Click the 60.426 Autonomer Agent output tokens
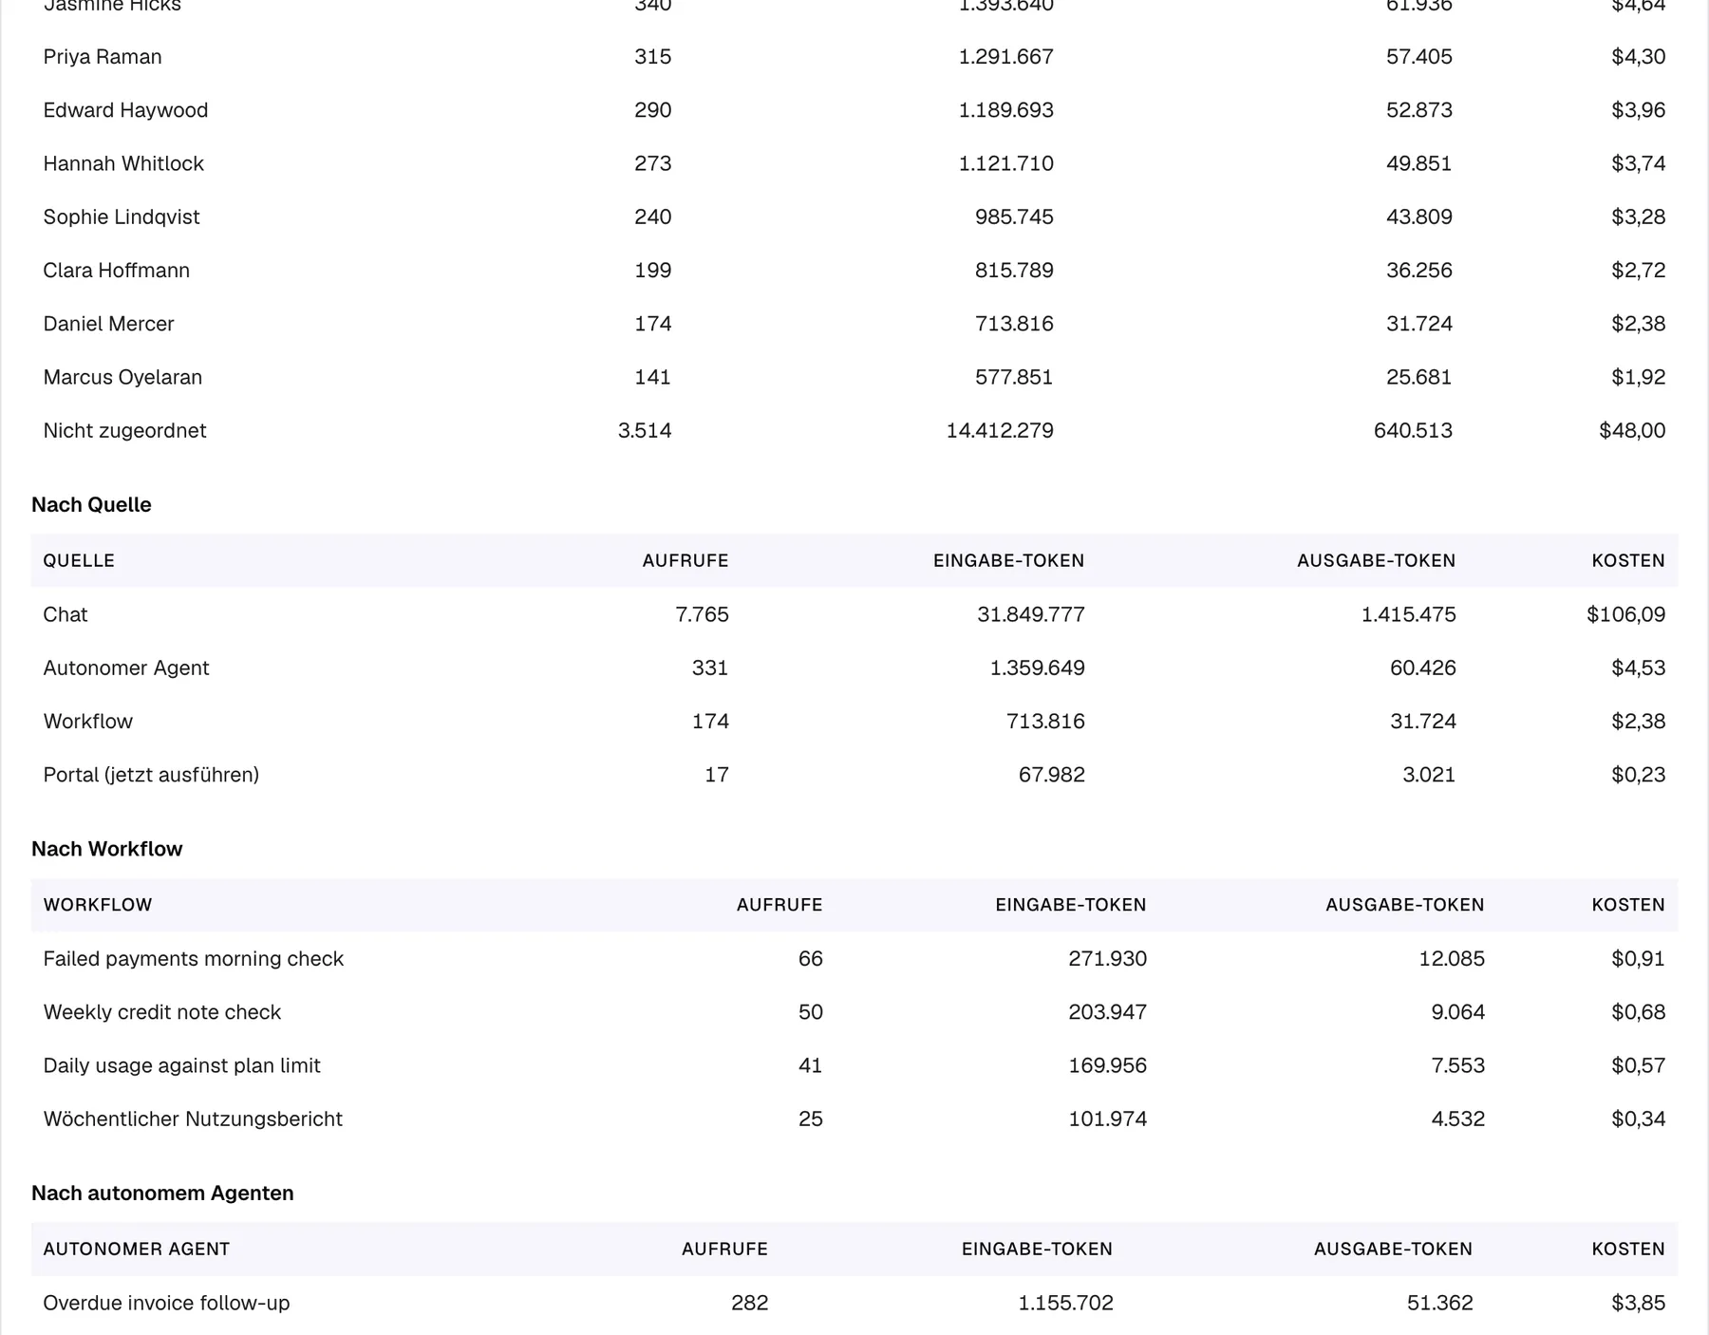 tap(1422, 667)
